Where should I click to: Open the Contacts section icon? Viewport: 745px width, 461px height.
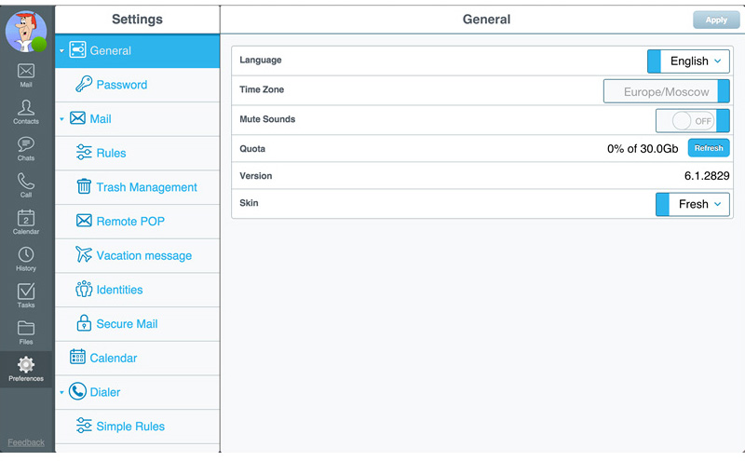point(26,111)
